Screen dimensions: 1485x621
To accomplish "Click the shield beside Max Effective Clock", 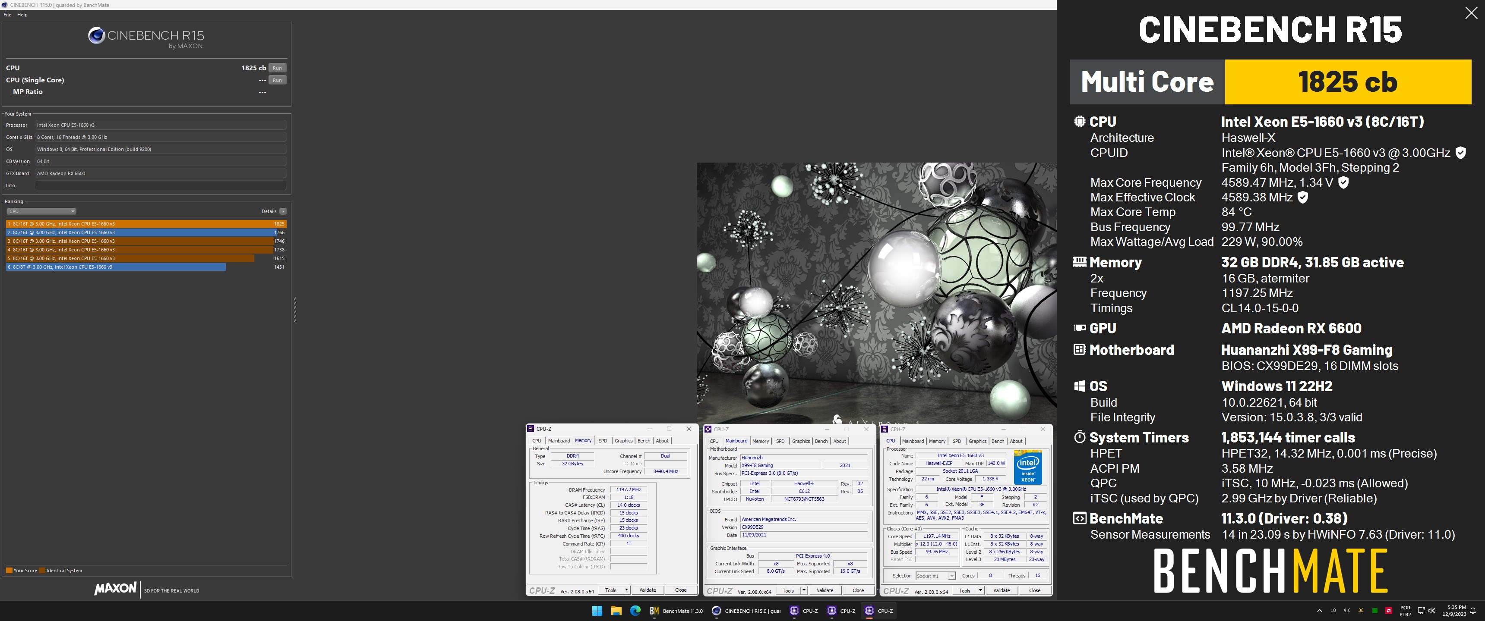I will click(1302, 197).
